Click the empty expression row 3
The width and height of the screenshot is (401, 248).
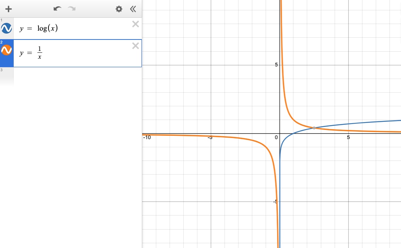(74, 76)
